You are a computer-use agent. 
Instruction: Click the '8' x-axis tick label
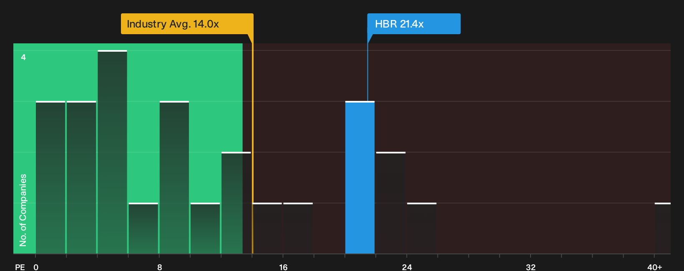(160, 267)
